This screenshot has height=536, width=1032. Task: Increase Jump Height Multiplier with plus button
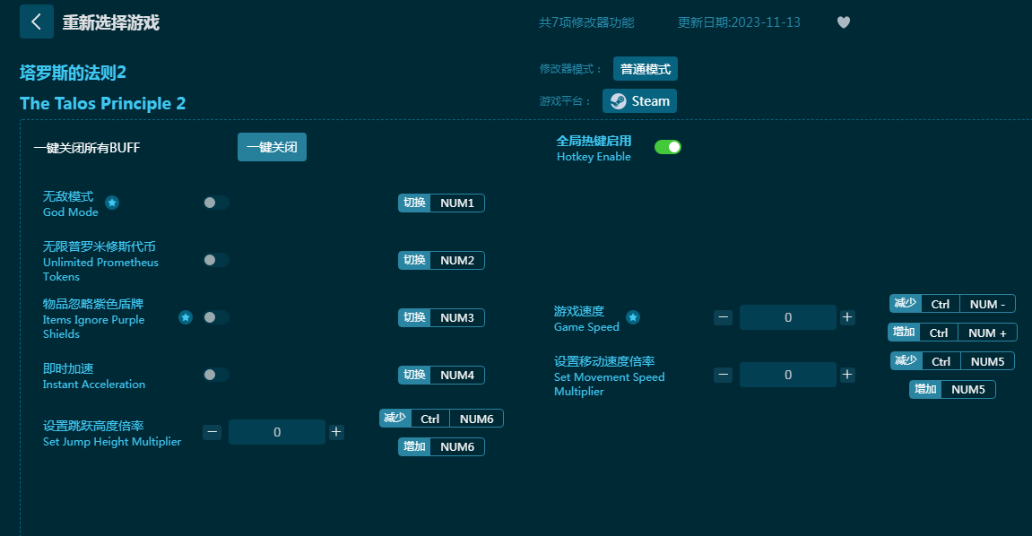pos(336,432)
